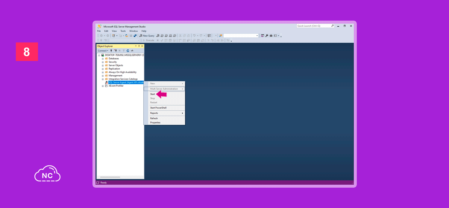The height and width of the screenshot is (208, 449).
Task: Pin the Object Explorer panel
Action: (139, 46)
